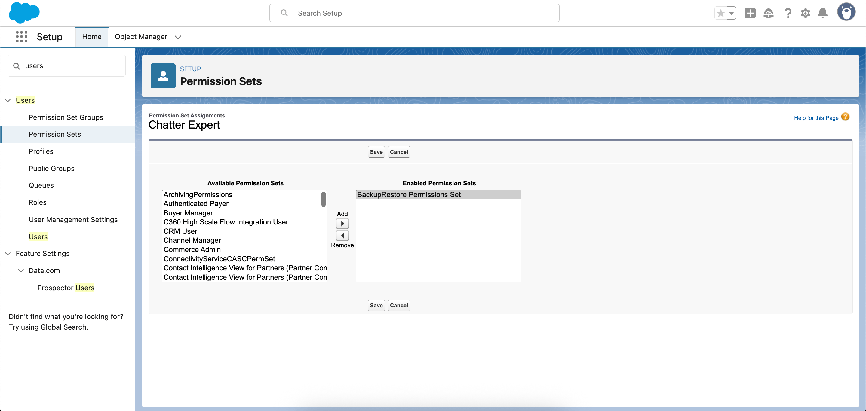Click the Remove arrow button
This screenshot has height=411, width=866.
(342, 235)
